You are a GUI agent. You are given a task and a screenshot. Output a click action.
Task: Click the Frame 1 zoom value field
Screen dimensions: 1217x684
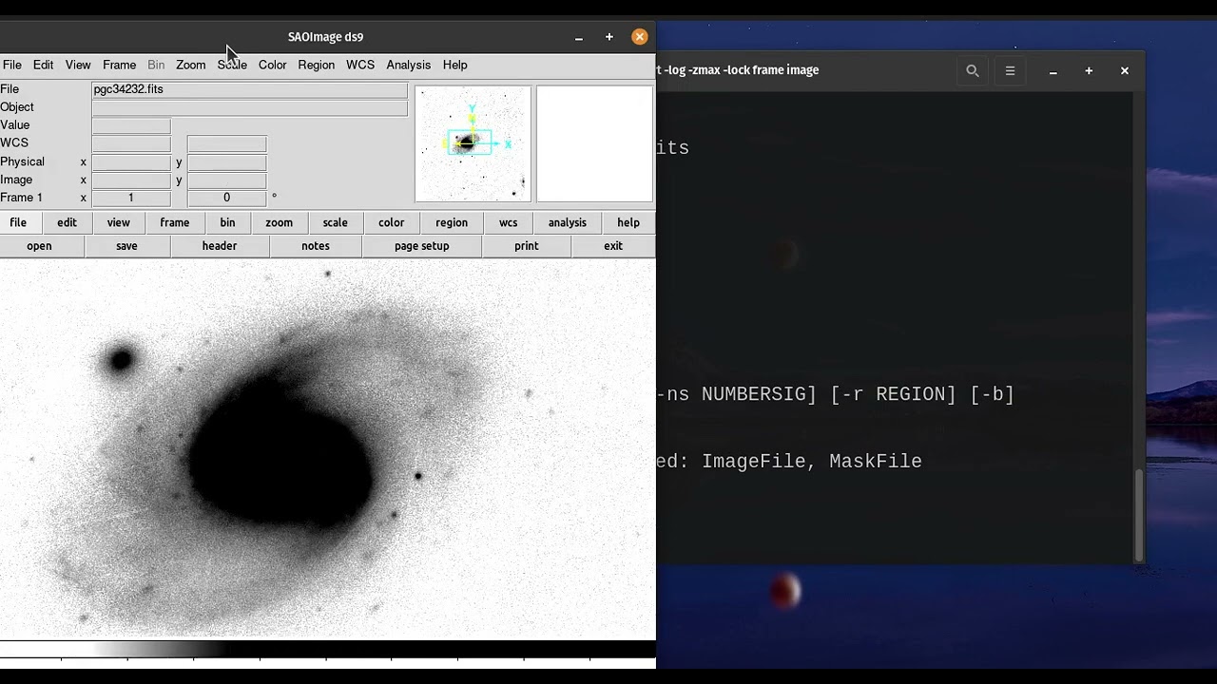pyautogui.click(x=131, y=198)
